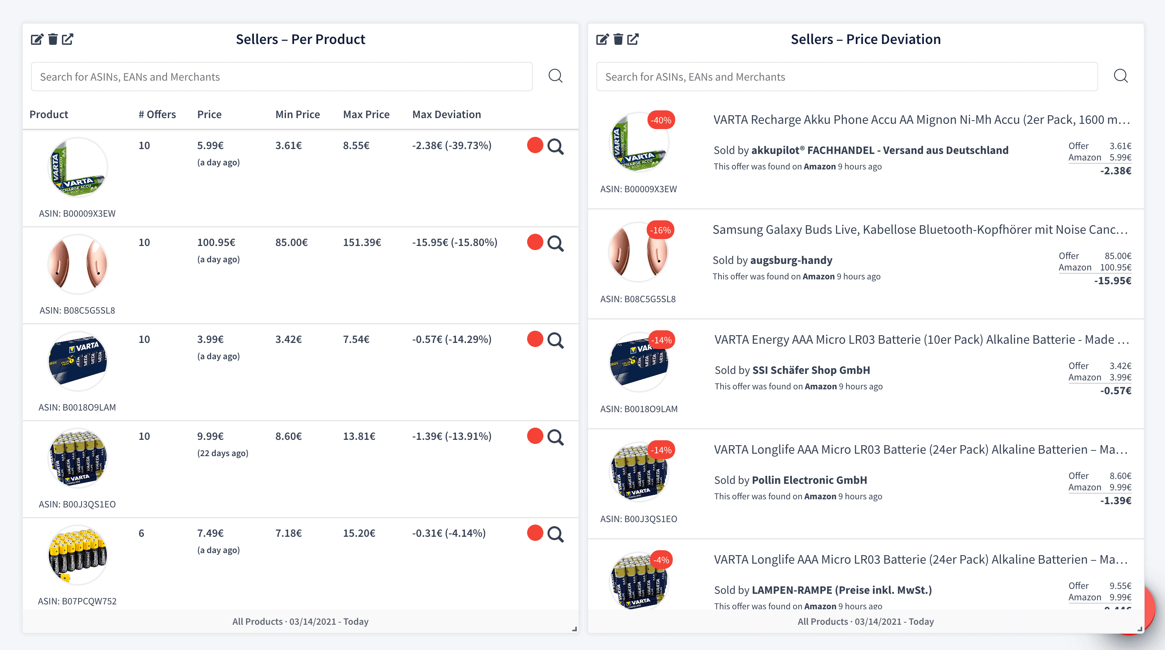Click the Min Price column header

(x=297, y=114)
